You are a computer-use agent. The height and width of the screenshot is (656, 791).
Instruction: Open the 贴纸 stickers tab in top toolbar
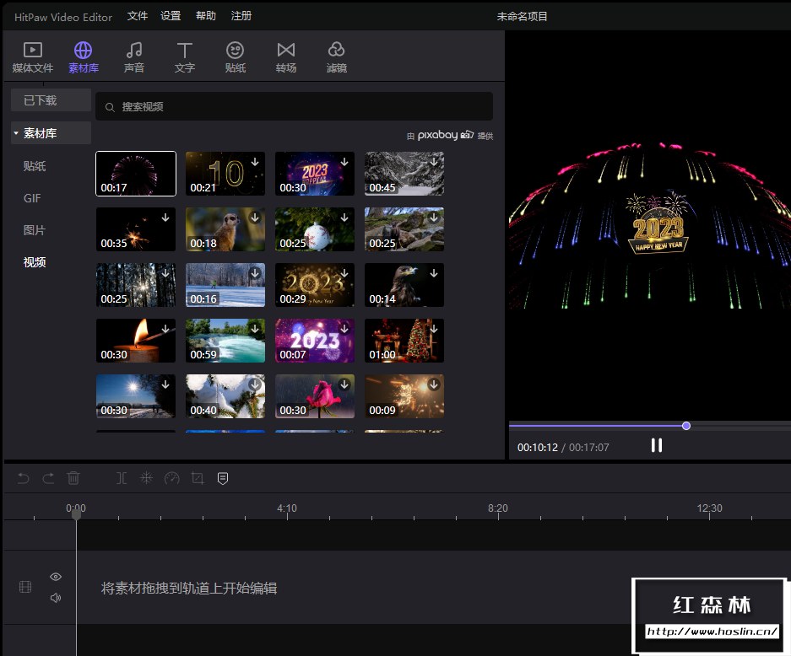(x=236, y=56)
